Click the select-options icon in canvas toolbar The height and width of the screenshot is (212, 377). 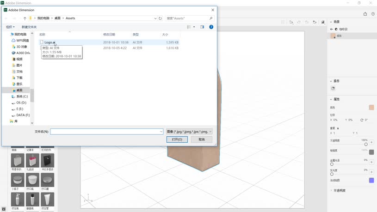(x=291, y=22)
